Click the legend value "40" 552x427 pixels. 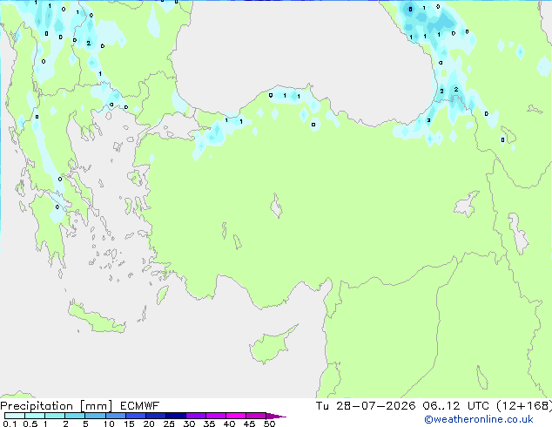(229, 424)
